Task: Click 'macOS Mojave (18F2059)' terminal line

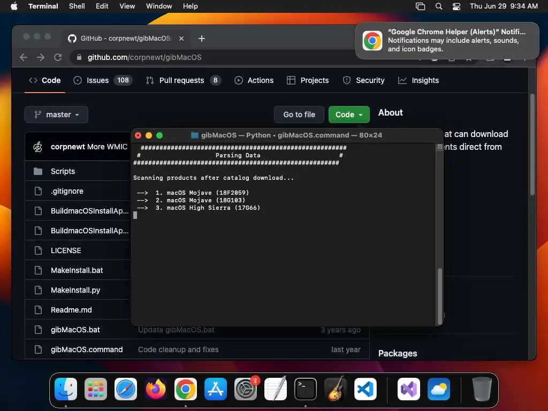Action: click(208, 193)
